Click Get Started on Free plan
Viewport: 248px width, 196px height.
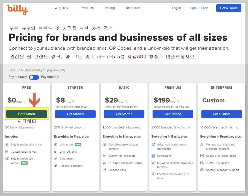[26, 114]
